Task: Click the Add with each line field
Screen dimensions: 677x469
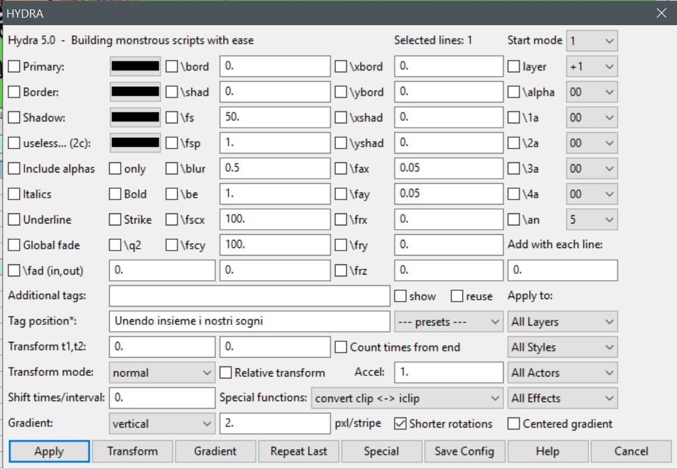Action: point(562,271)
